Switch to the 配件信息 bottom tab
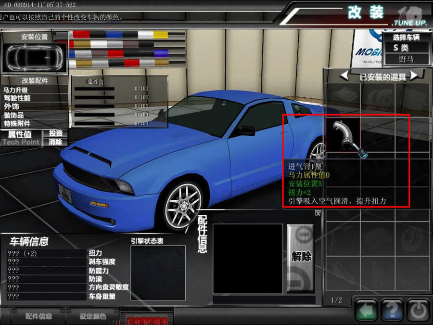This screenshot has width=433, height=325. click(x=38, y=316)
